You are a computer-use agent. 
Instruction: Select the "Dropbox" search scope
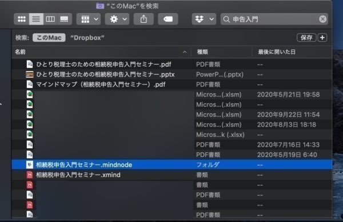pos(87,38)
